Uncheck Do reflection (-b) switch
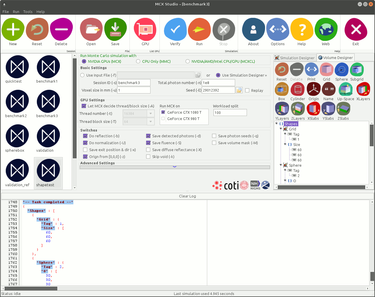The height and width of the screenshot is (297, 375). (85, 136)
